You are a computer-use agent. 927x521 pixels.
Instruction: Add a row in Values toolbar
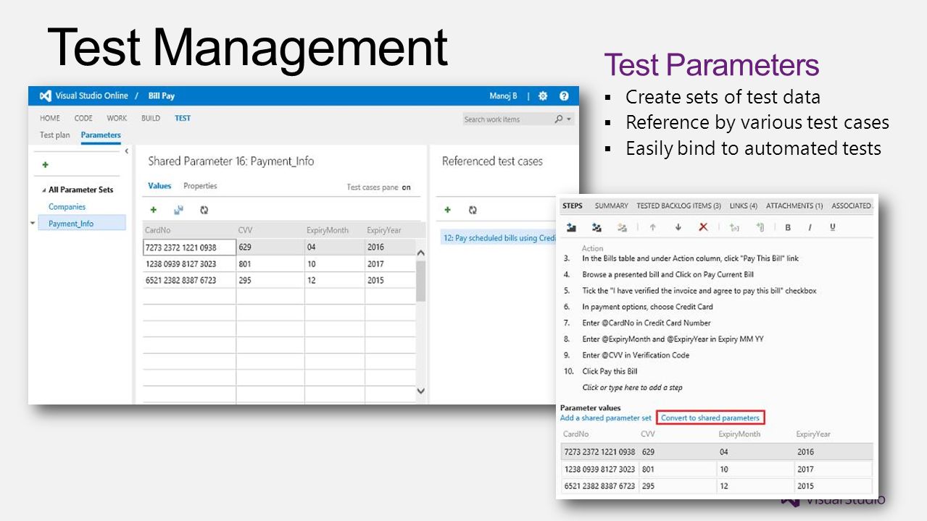pos(154,210)
